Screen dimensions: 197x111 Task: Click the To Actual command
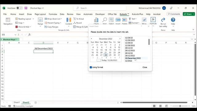(78, 19)
